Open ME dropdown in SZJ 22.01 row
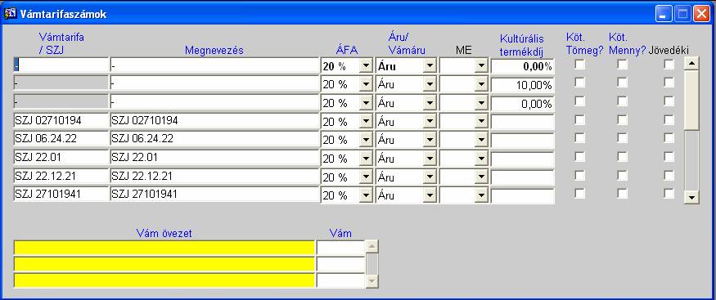Viewport: 716px width, 300px height. click(x=481, y=159)
